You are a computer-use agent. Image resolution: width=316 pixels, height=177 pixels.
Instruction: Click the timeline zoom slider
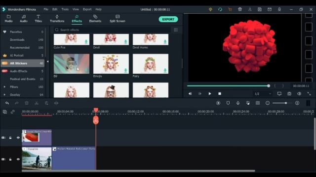(x=282, y=103)
